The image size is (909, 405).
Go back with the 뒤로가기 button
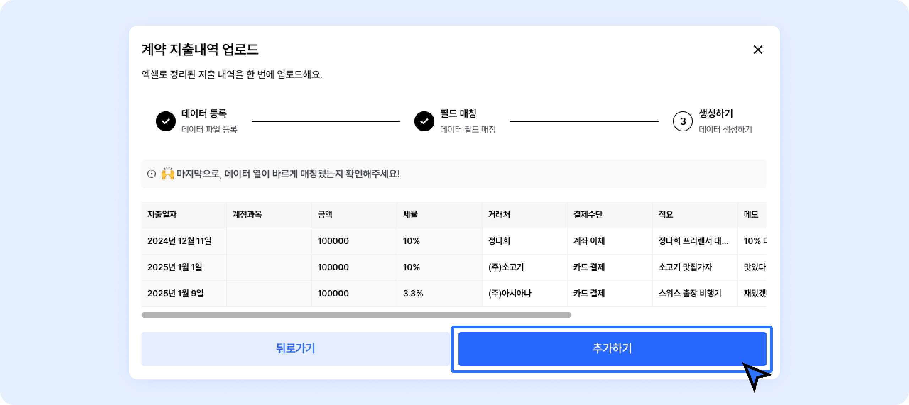point(296,349)
